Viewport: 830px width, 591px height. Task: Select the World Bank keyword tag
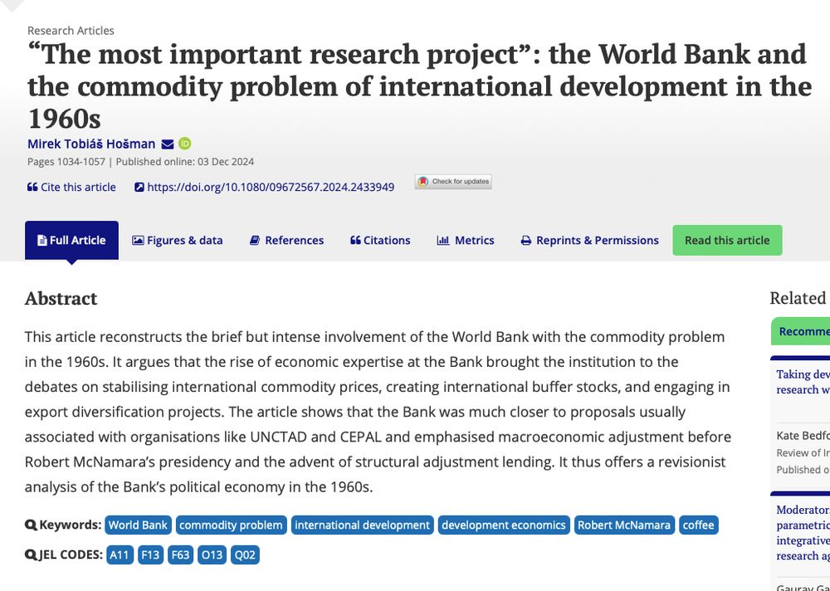(138, 525)
